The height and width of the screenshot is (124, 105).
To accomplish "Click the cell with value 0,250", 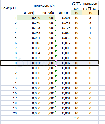I will click(29, 23).
